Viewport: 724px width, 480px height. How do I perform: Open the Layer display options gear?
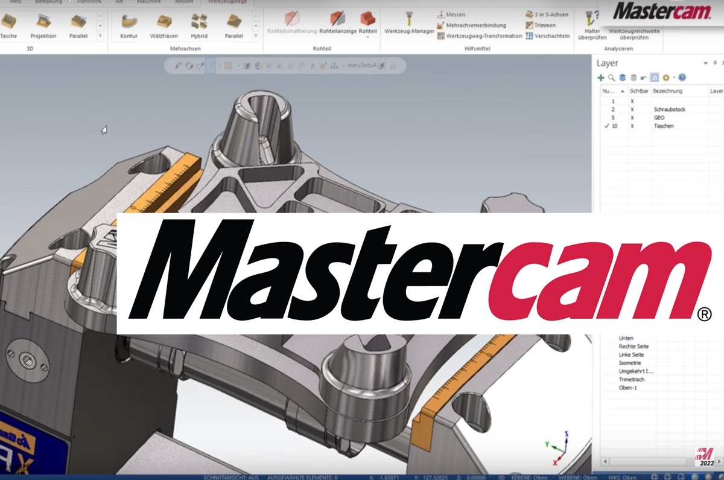pos(665,78)
